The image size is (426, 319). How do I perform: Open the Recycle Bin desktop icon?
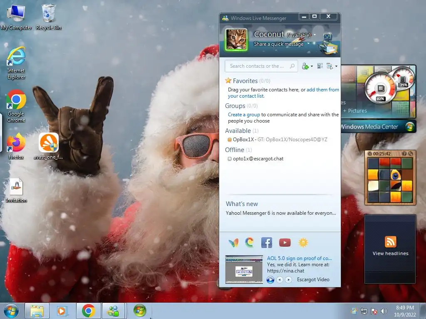pos(49,17)
